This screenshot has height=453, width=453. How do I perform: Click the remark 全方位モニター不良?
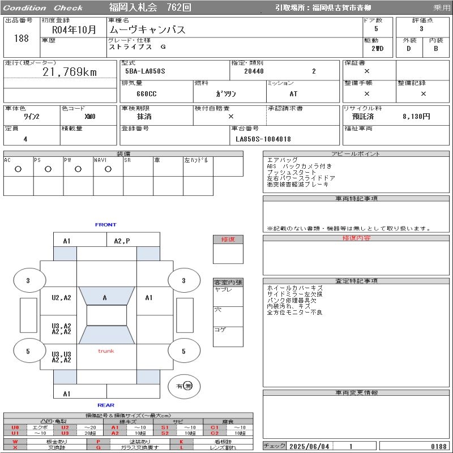pos(294,313)
